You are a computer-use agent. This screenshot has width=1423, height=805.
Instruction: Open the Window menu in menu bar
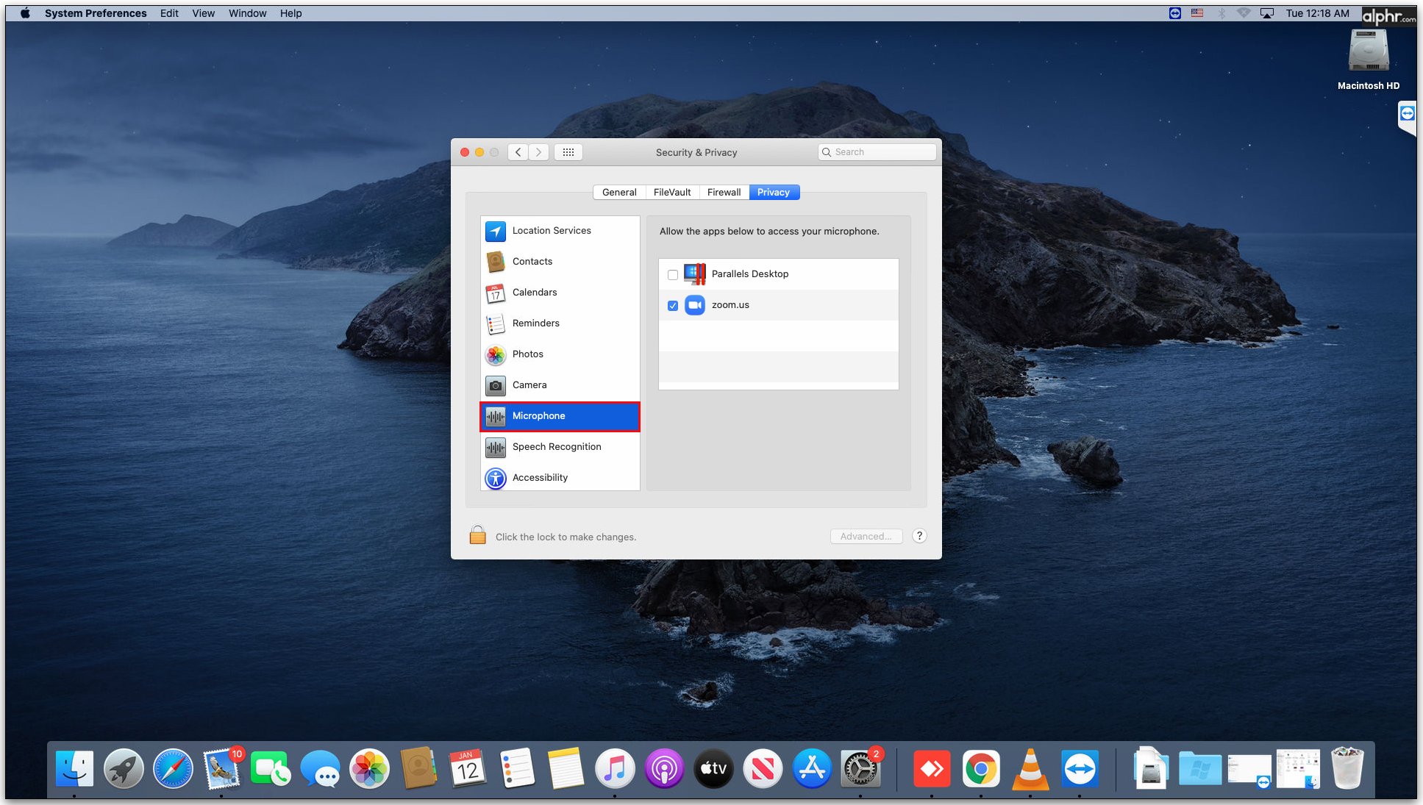[x=247, y=13]
